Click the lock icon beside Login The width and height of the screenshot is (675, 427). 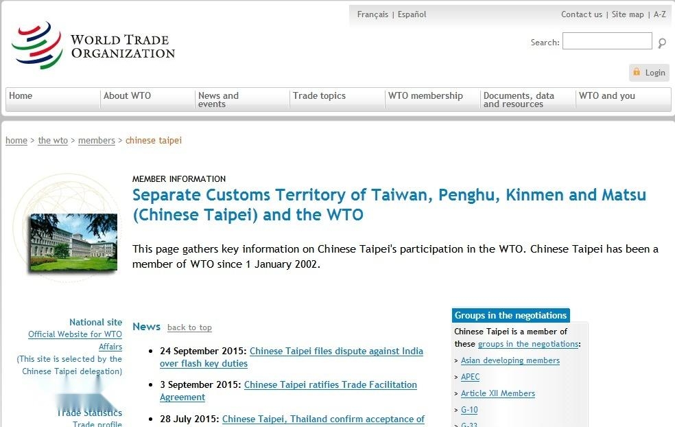pyautogui.click(x=637, y=72)
